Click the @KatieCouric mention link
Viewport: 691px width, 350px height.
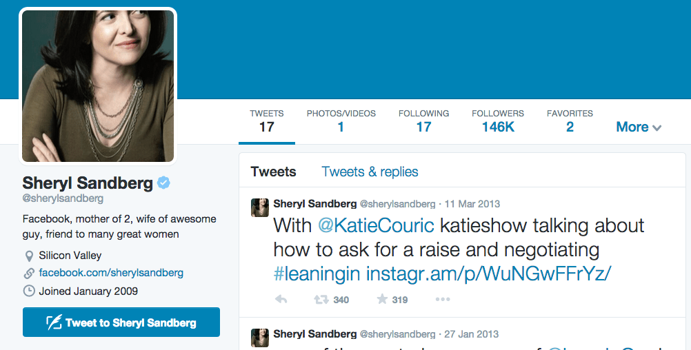(x=376, y=225)
